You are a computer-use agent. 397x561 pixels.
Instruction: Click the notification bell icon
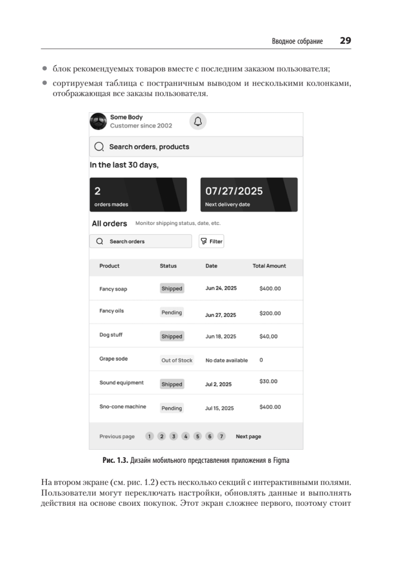(x=197, y=122)
